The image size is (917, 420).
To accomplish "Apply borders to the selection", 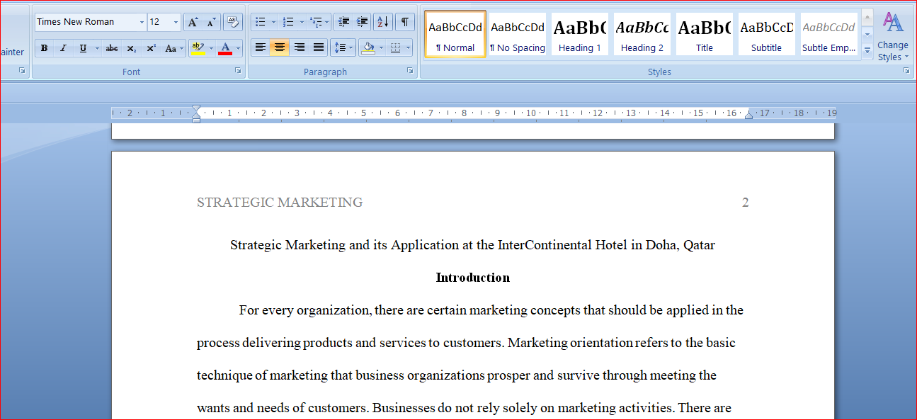I will coord(395,48).
